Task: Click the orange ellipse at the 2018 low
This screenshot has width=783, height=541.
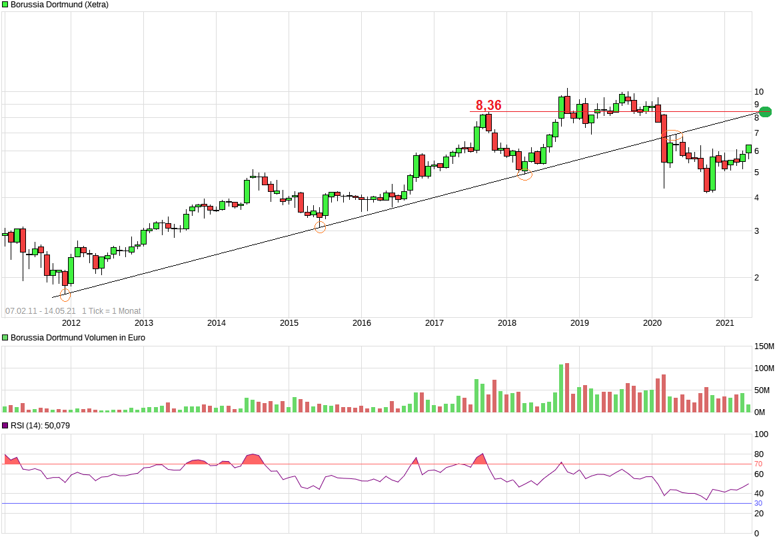Action: tap(524, 175)
